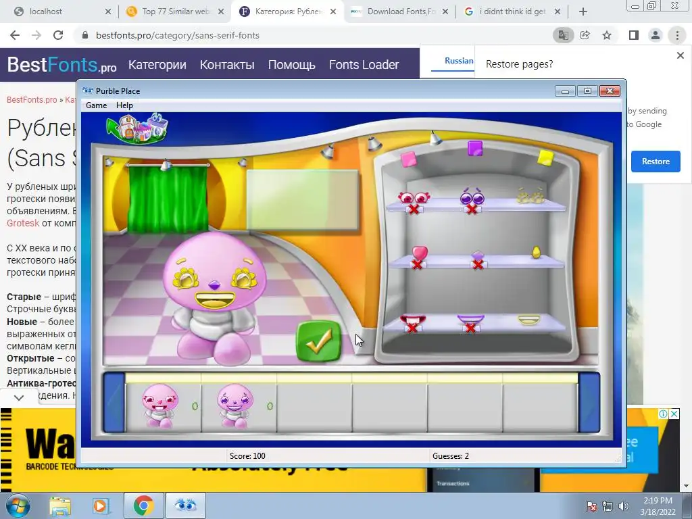Click the Google Translate icon in address bar
The height and width of the screenshot is (519, 692).
pos(563,35)
